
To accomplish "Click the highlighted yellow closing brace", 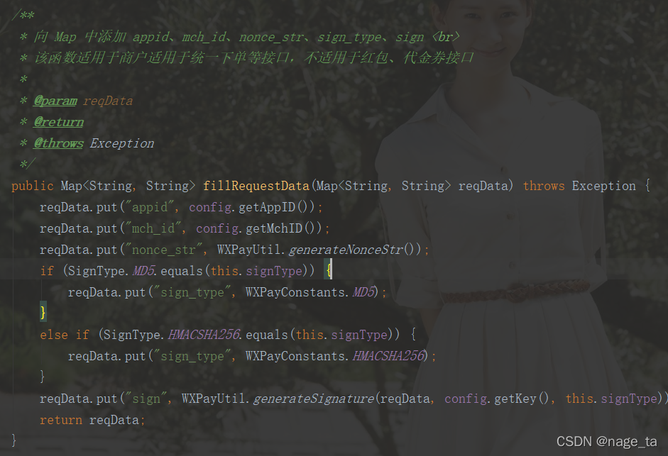I will tap(43, 313).
